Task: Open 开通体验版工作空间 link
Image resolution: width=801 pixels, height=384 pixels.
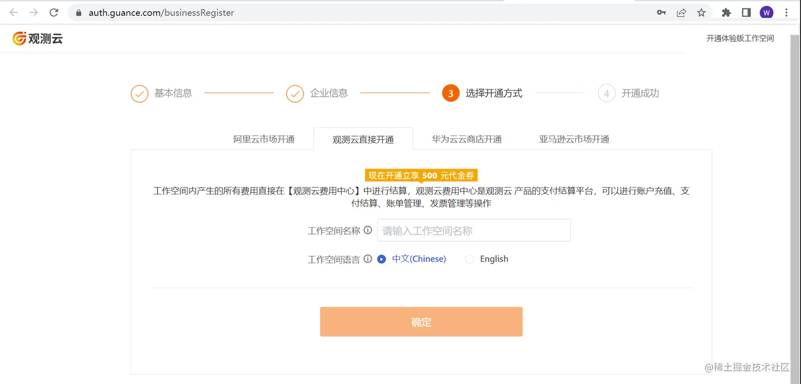Action: coord(740,38)
